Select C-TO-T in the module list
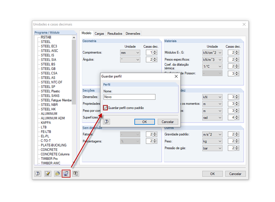 (46, 141)
